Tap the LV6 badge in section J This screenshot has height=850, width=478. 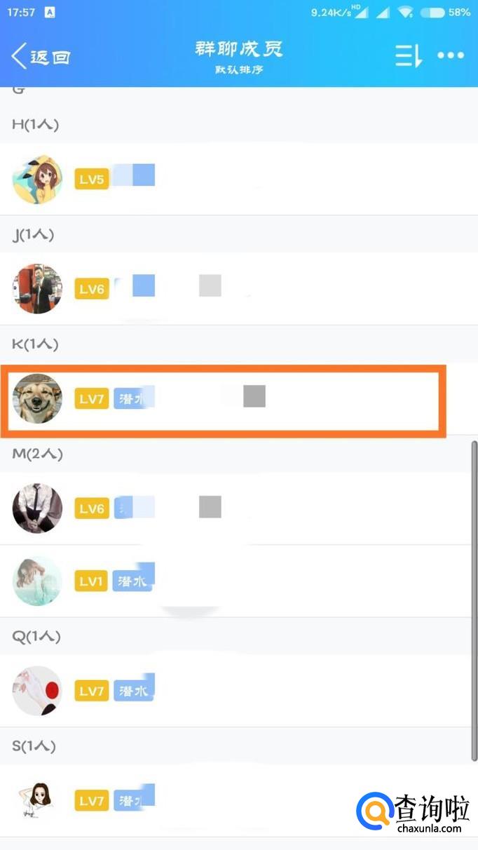[92, 290]
